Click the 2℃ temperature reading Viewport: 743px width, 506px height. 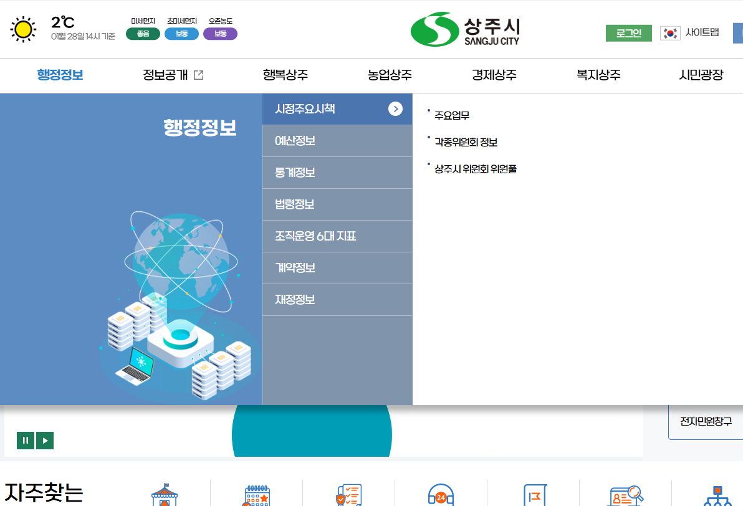point(62,22)
